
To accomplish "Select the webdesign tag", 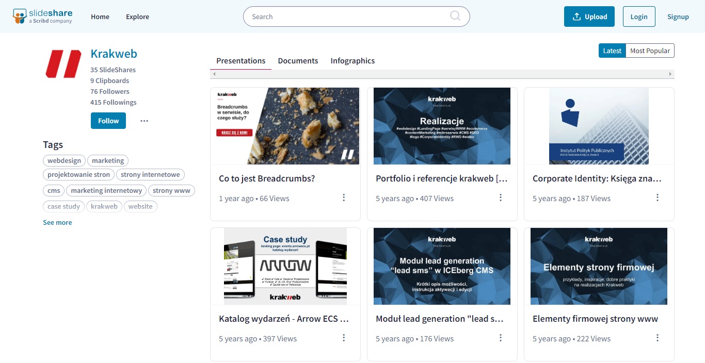I will [64, 160].
